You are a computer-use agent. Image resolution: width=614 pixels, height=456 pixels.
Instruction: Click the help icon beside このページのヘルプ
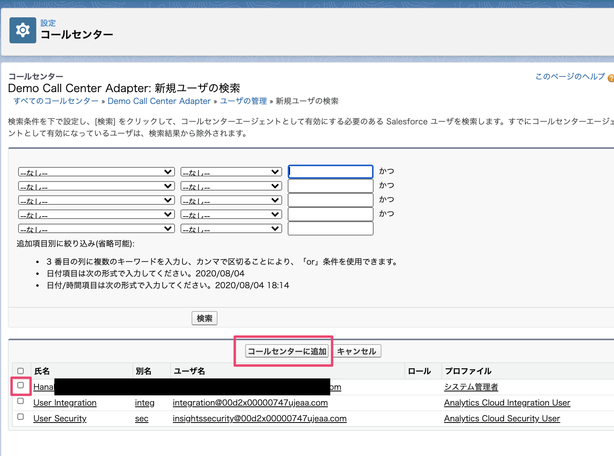coord(610,78)
